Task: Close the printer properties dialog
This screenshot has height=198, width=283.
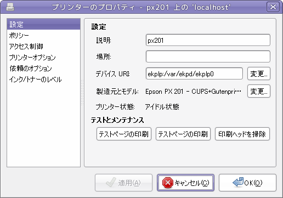Action: coord(273,7)
